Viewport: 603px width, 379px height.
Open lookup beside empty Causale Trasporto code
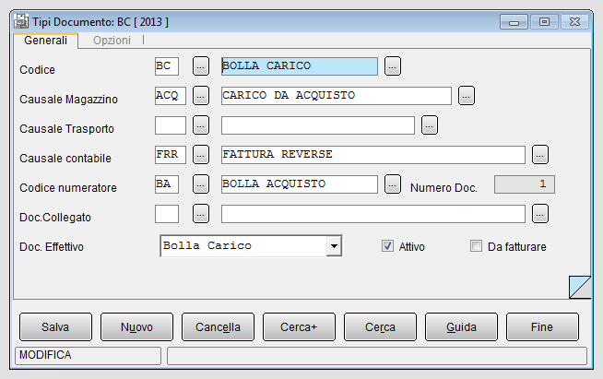[x=201, y=125]
